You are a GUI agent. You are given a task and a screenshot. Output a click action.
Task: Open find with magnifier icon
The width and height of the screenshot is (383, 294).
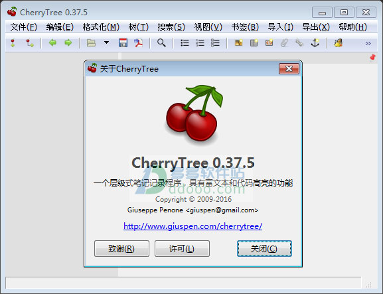coord(161,43)
